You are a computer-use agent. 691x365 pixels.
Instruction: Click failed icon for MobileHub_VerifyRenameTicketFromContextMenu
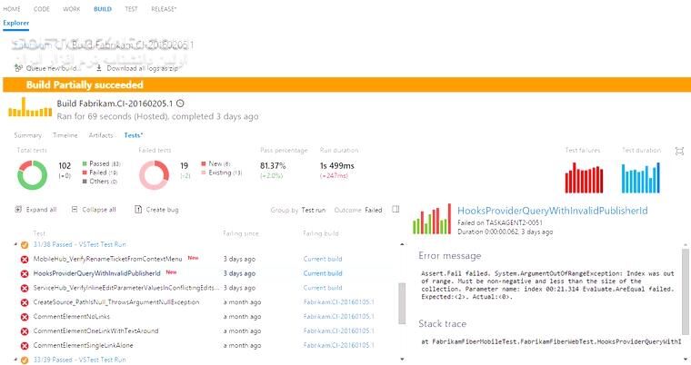pyautogui.click(x=25, y=259)
